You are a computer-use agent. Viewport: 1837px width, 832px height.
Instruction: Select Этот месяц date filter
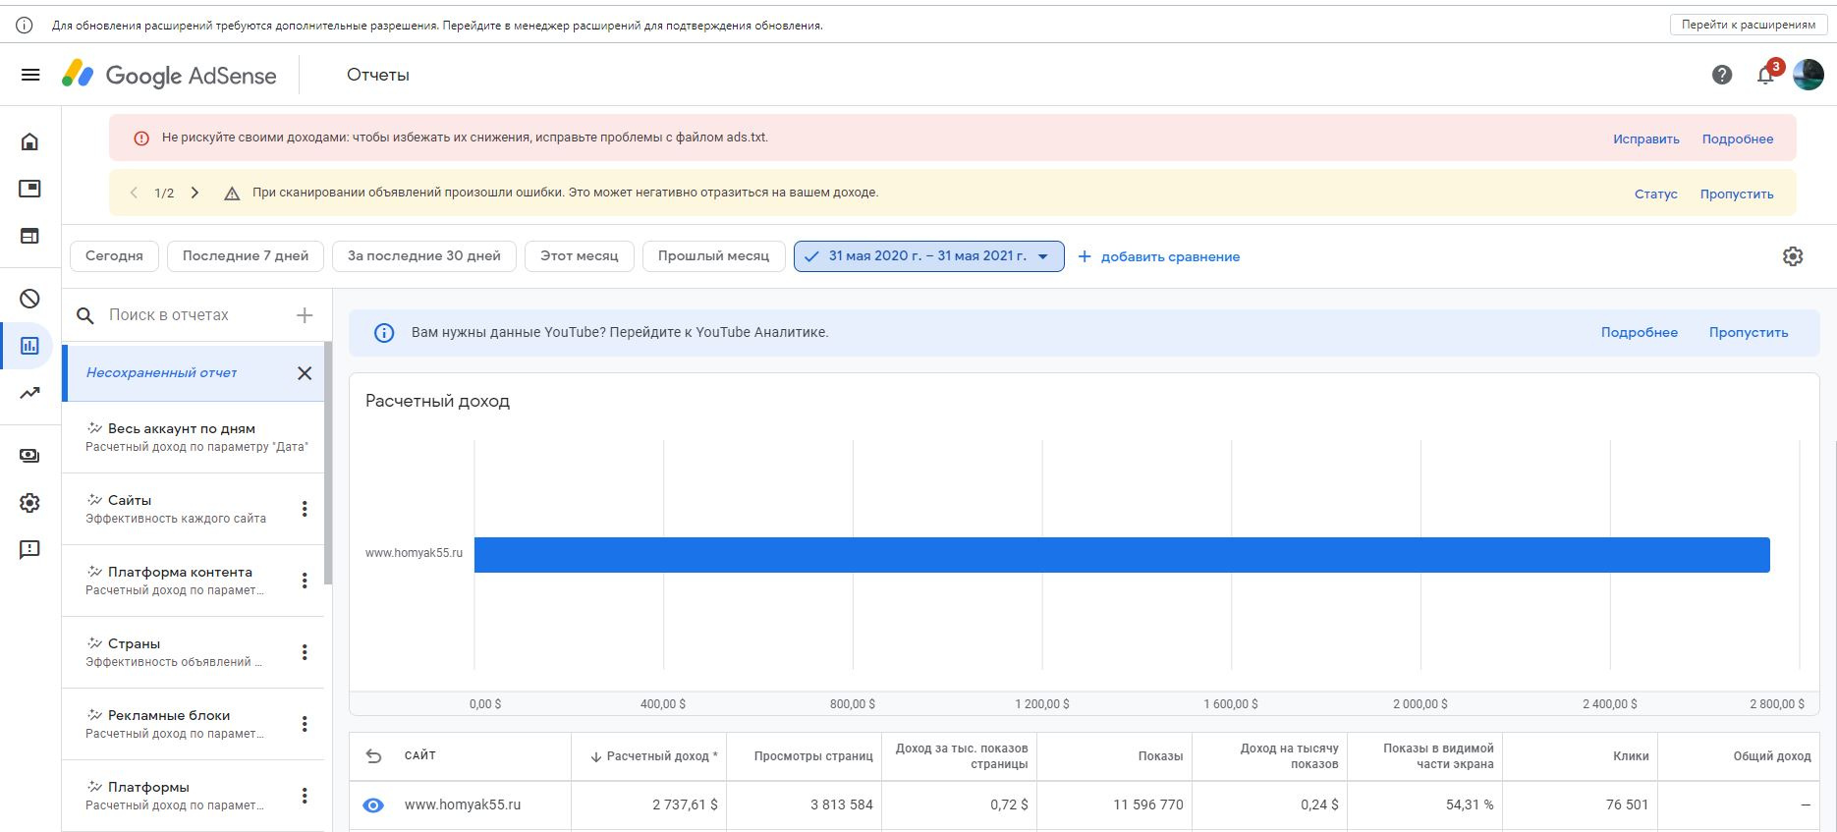pos(580,256)
